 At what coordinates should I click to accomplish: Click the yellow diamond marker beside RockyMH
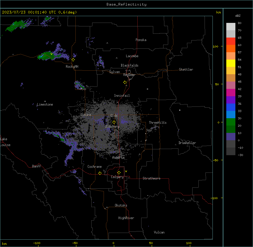point(73,60)
